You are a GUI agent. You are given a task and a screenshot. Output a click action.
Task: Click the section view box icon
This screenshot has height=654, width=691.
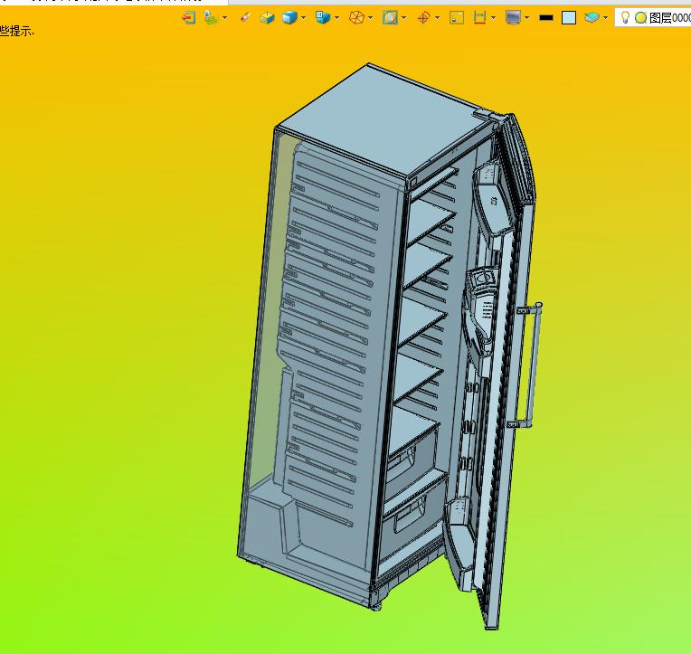(x=390, y=17)
